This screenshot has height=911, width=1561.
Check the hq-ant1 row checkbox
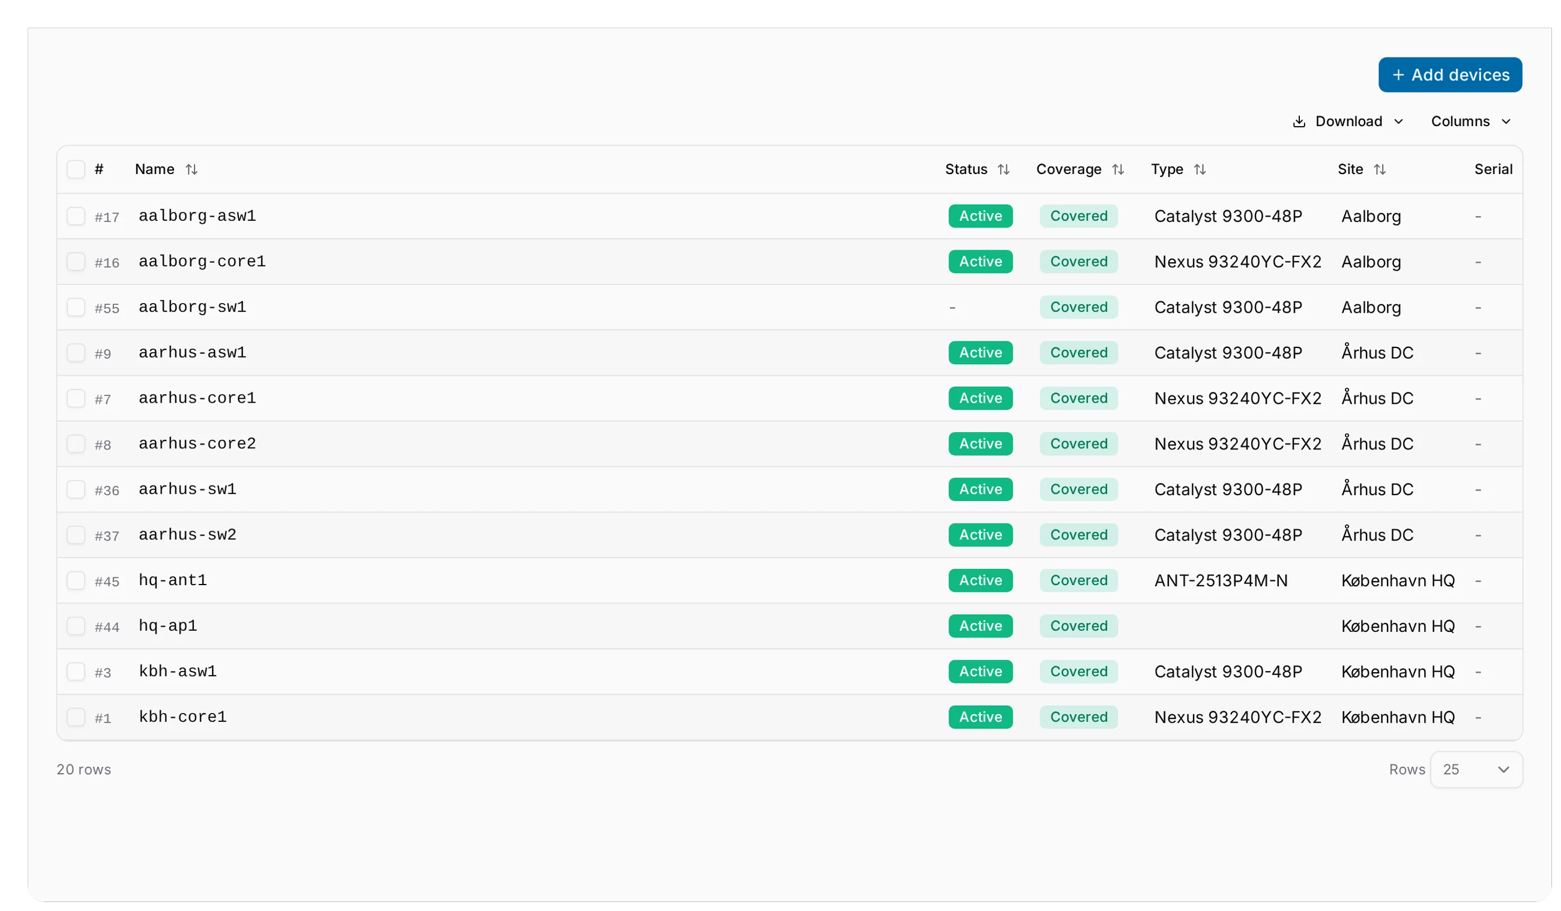[76, 580]
